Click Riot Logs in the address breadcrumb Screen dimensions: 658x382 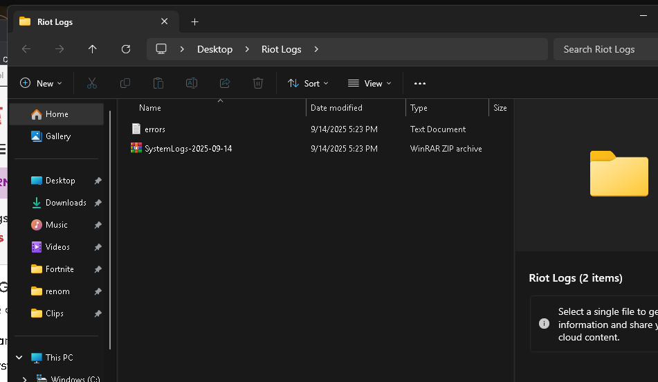click(281, 49)
